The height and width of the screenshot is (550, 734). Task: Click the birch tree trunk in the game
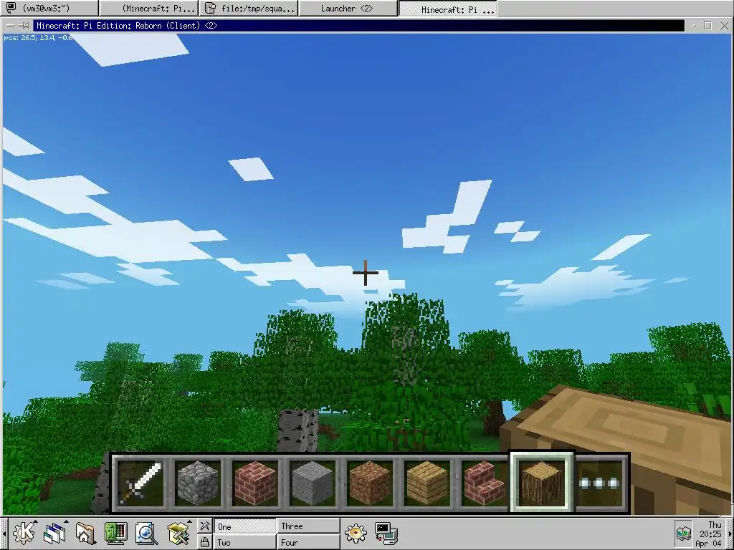tap(298, 430)
